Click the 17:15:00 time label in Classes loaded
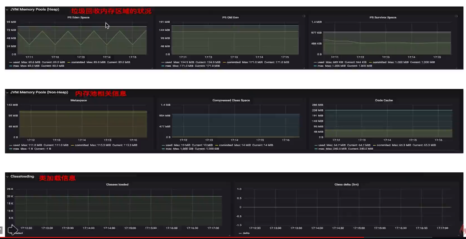 click(130, 228)
